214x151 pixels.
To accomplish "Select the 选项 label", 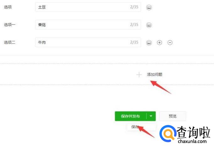I will pos(8,7).
